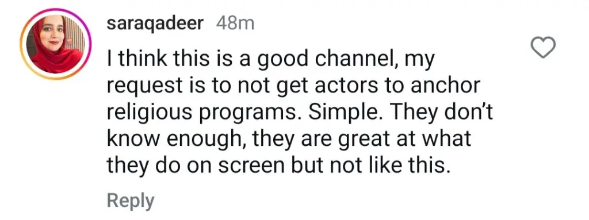Click the first comment line about good channel
The image size is (589, 220).
coord(270,61)
